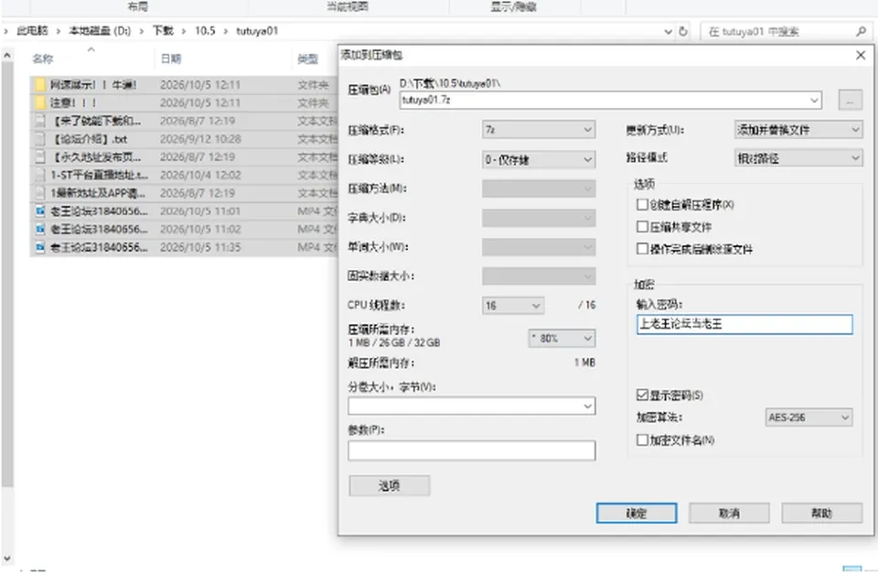Open the memory limit 80% dropdown
The height and width of the screenshot is (573, 878).
562,339
